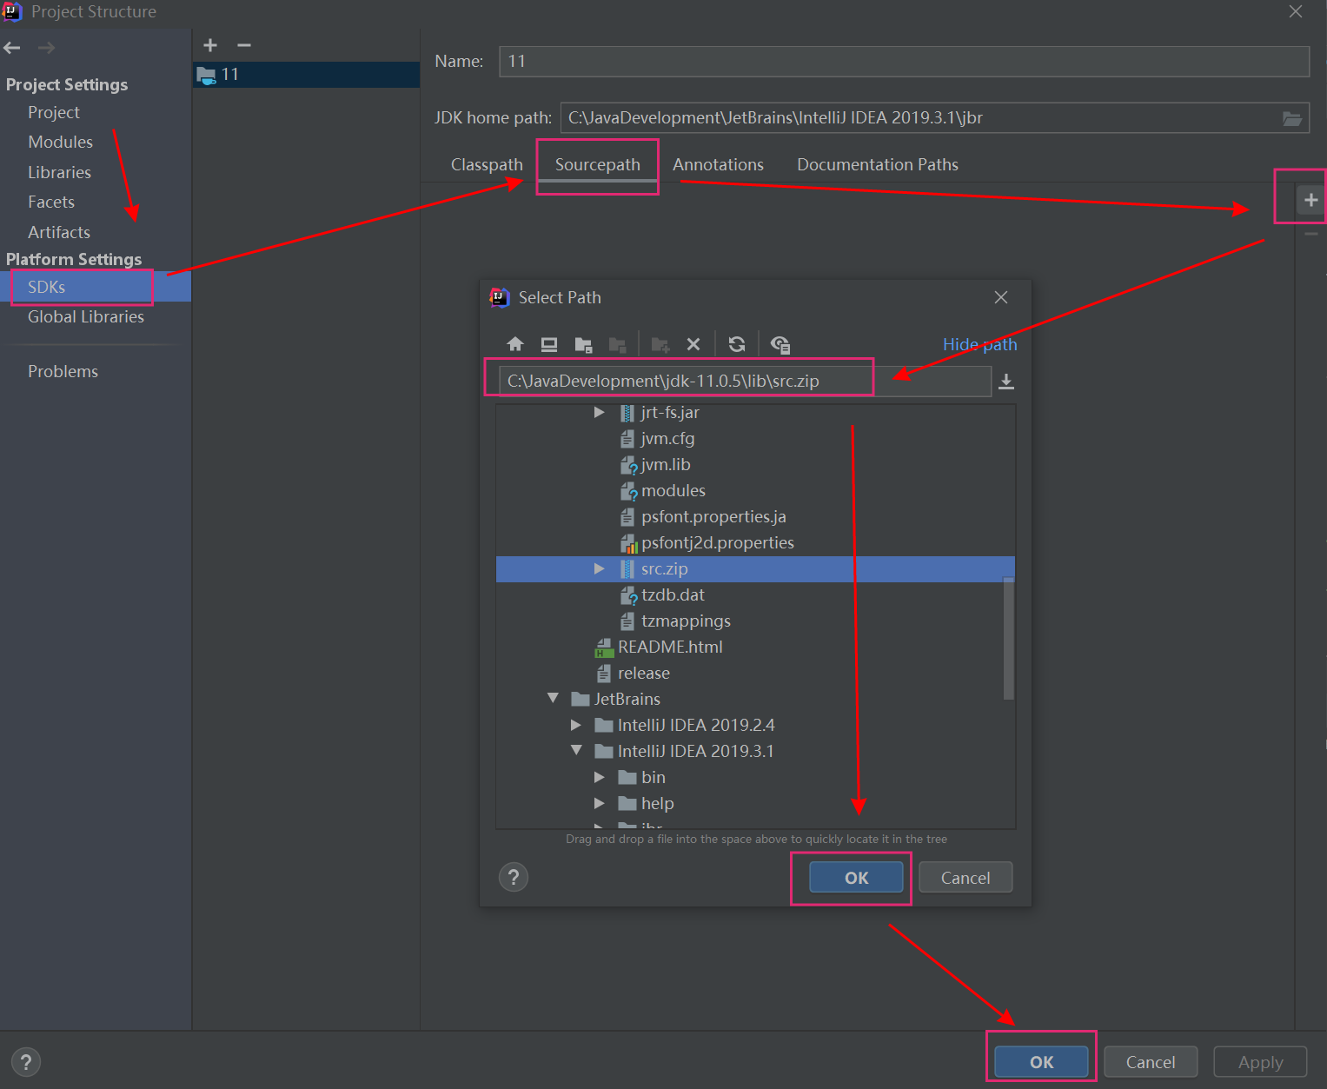Open the Documentation Paths tab
Viewport: 1327px width, 1089px height.
[877, 164]
